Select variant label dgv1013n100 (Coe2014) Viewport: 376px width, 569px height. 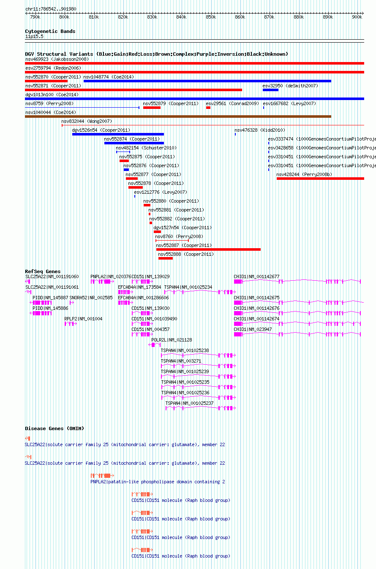tap(52, 95)
